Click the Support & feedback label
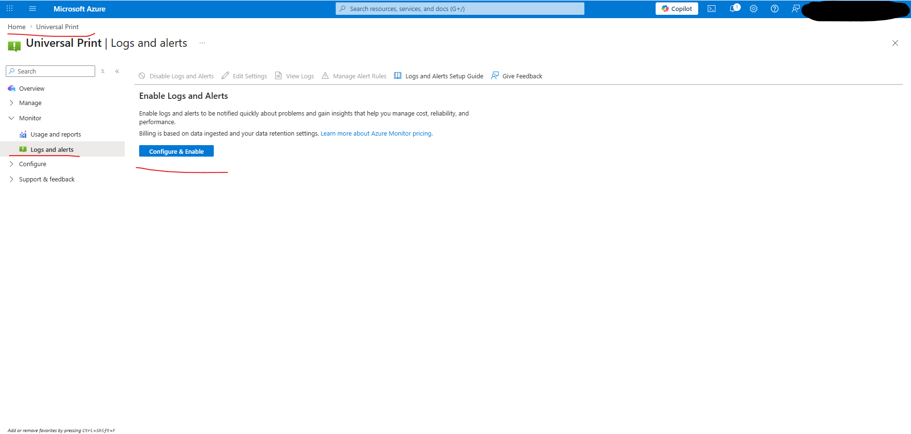 (47, 179)
